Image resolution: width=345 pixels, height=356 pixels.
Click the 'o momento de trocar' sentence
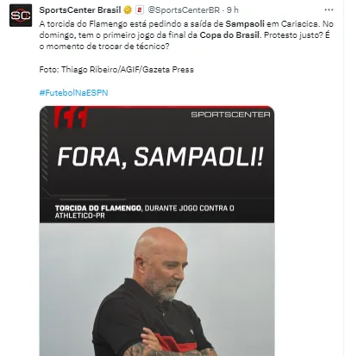[x=104, y=47]
